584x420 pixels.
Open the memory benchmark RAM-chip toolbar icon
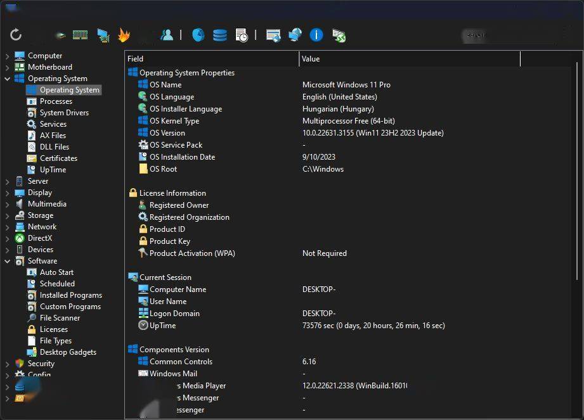tap(80, 35)
